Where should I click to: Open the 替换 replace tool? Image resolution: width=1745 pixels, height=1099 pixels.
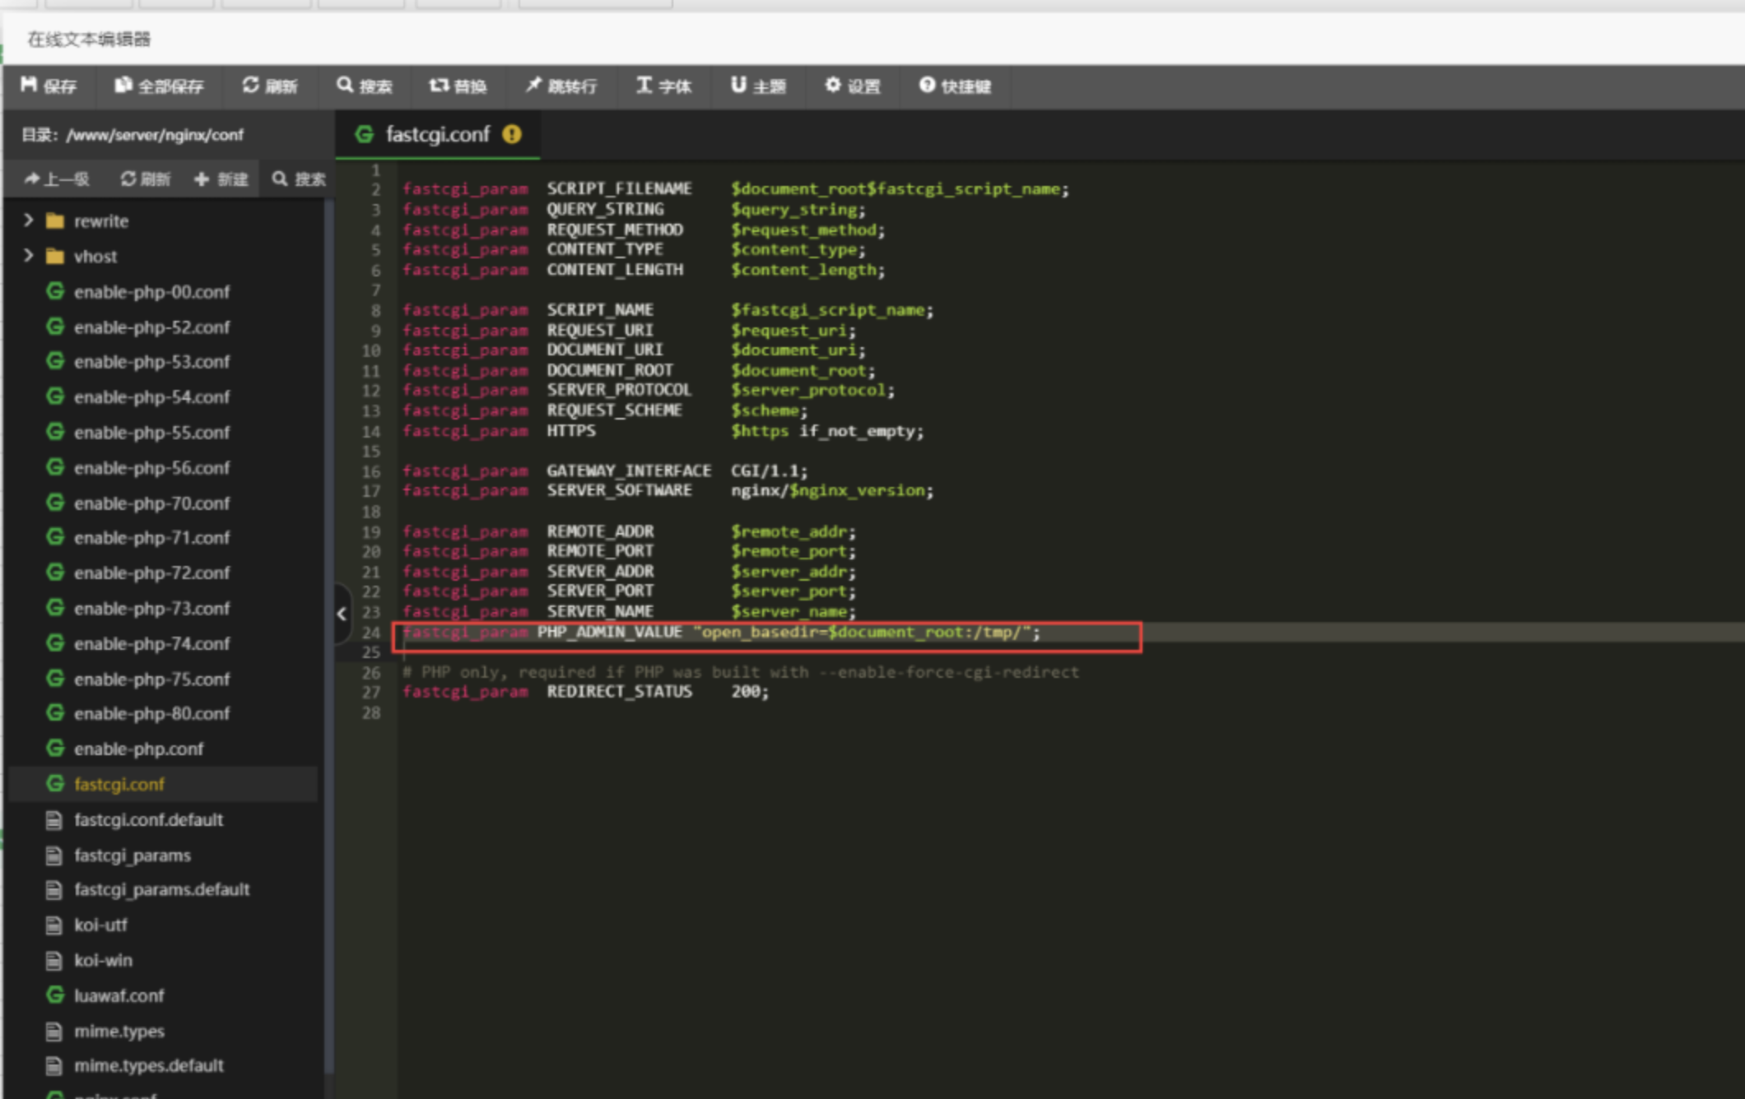click(x=458, y=86)
